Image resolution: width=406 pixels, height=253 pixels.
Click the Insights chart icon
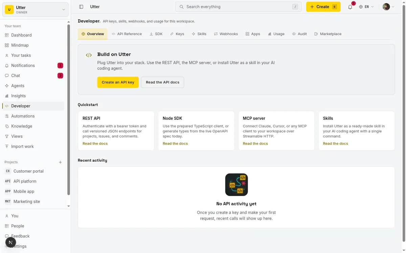point(7,96)
